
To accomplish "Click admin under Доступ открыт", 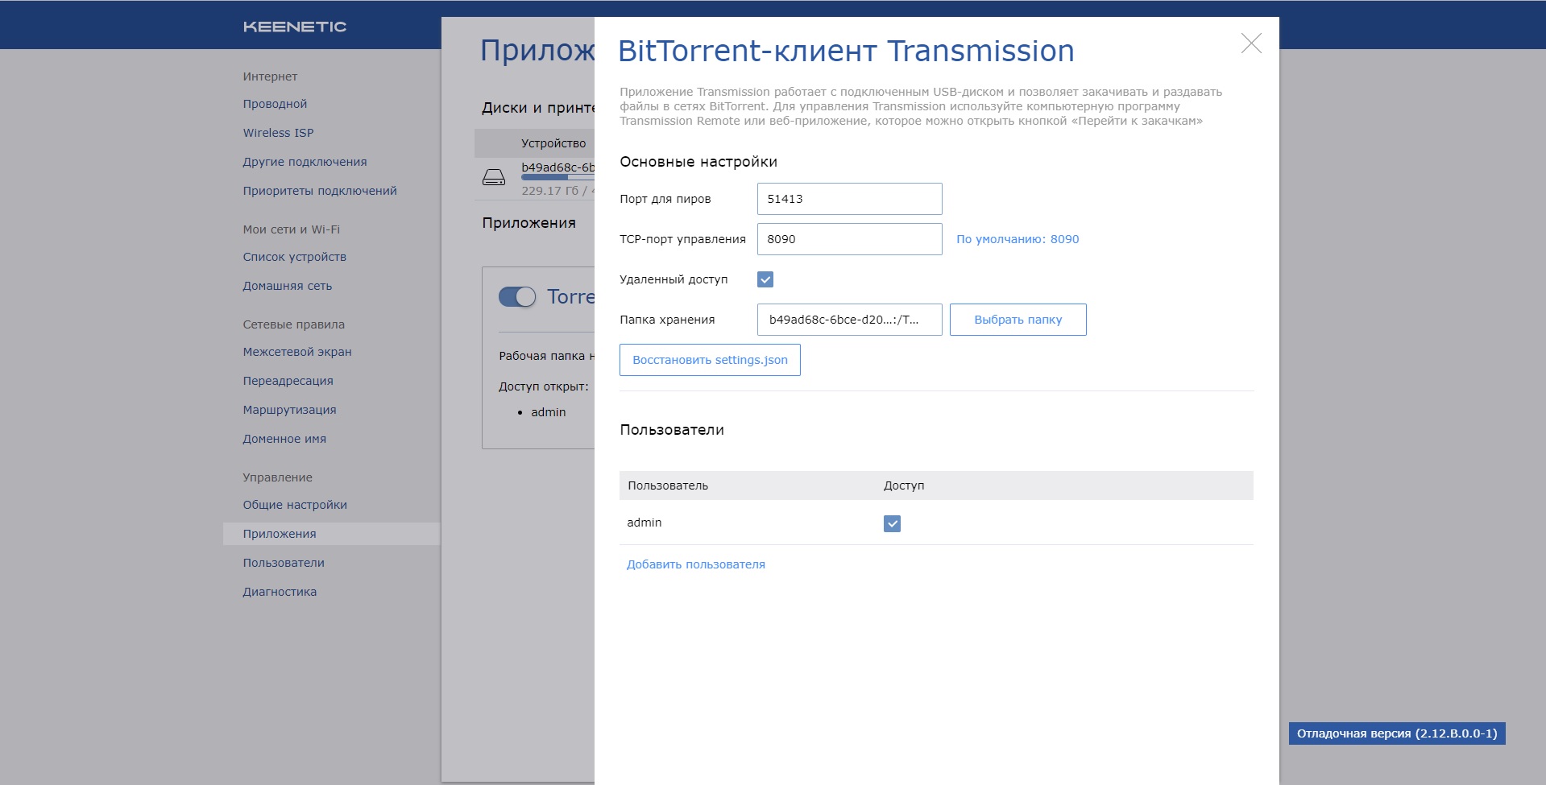I will point(549,412).
